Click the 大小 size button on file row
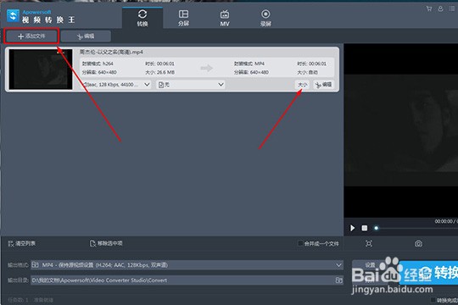 [302, 85]
